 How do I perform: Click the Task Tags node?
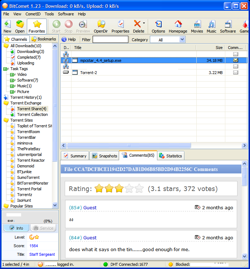[x=19, y=69]
